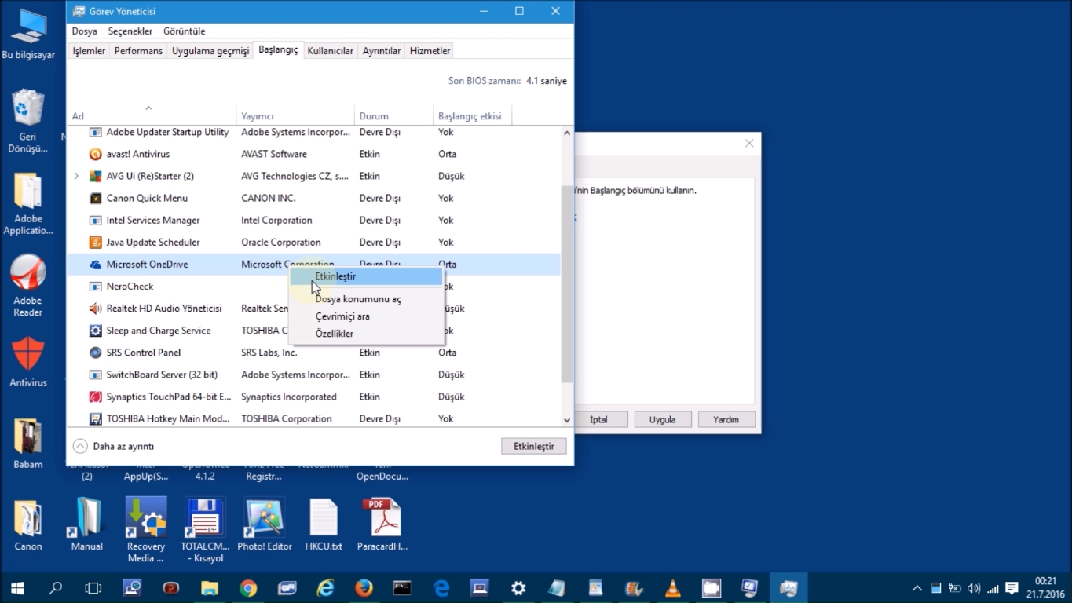Show hidden system tray icons

coord(917,588)
